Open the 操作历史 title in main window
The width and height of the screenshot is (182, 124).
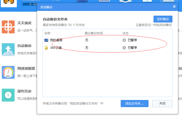coord(24,91)
